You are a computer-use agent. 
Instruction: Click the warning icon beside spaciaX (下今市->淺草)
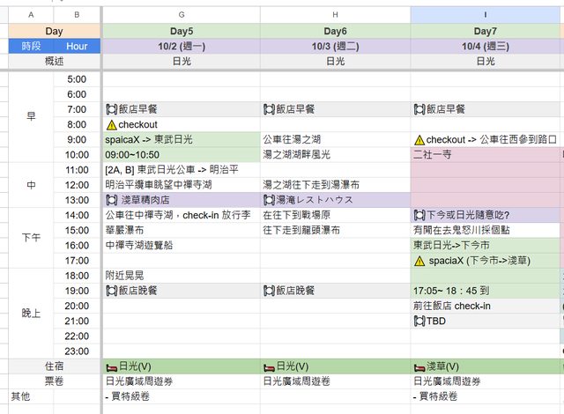click(419, 261)
